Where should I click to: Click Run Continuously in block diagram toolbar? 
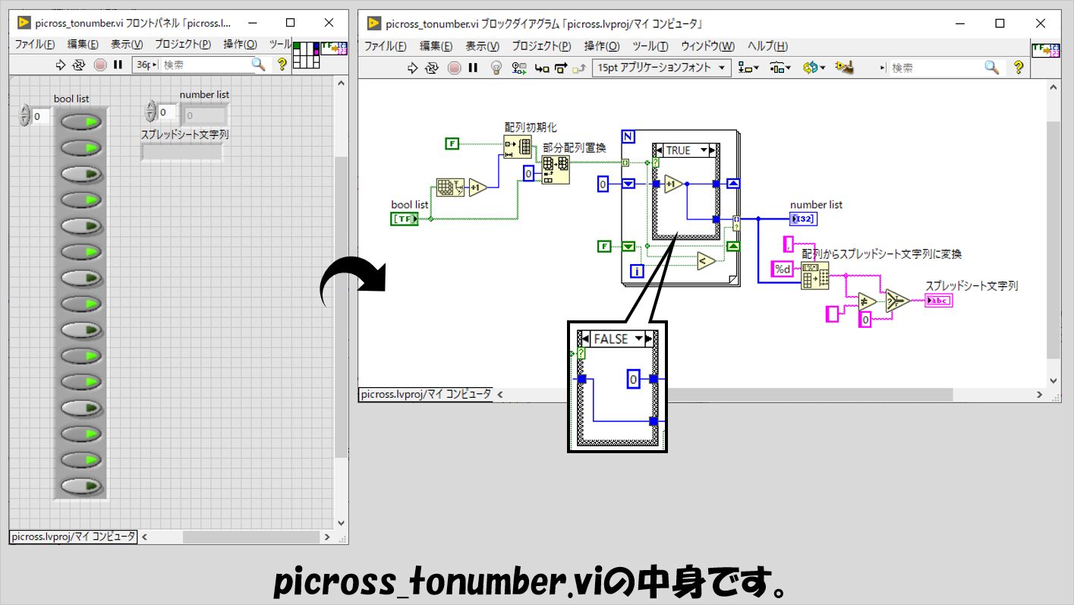pyautogui.click(x=432, y=68)
